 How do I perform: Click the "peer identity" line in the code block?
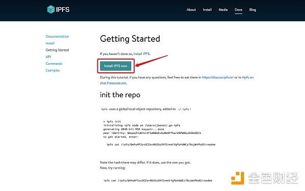click(x=152, y=133)
